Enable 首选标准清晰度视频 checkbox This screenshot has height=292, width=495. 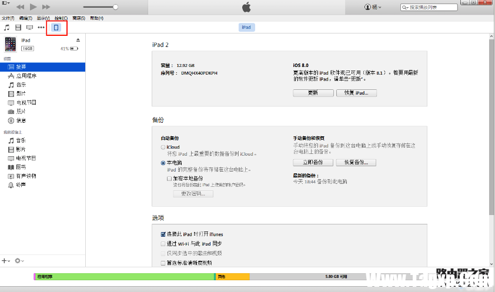(163, 263)
